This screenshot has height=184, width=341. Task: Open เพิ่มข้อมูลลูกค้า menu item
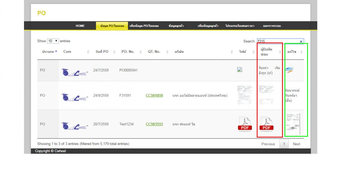(x=208, y=26)
